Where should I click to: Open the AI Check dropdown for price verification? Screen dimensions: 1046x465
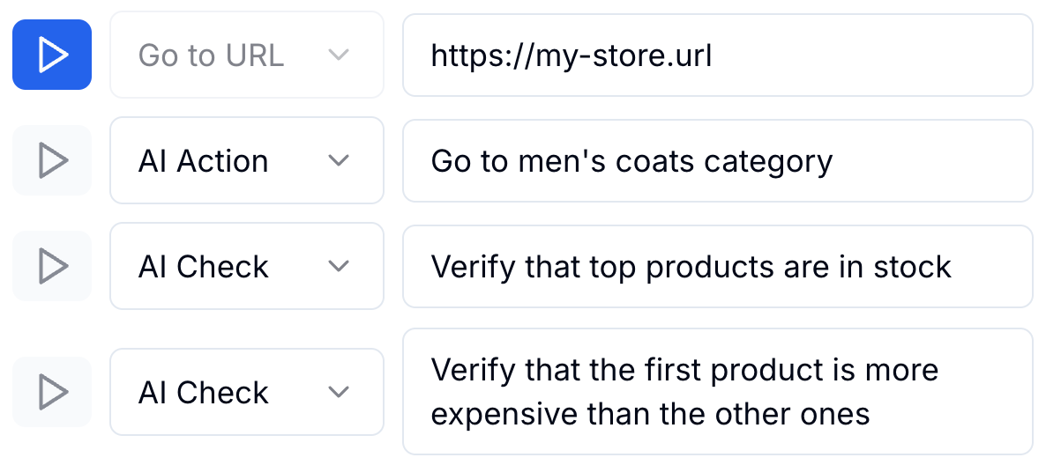pyautogui.click(x=246, y=392)
